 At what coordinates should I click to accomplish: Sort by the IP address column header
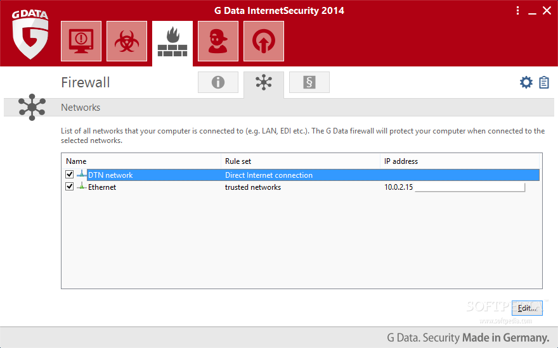(460, 161)
